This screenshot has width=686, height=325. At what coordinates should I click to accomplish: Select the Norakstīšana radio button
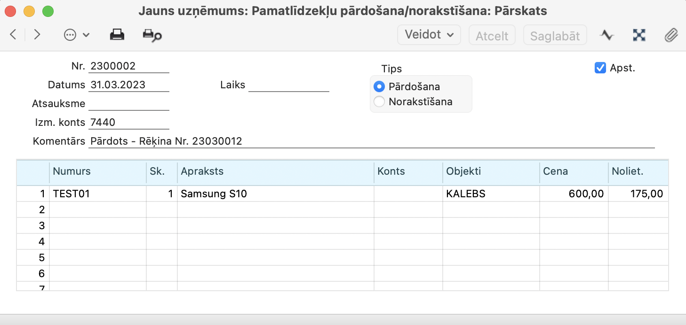(x=379, y=102)
